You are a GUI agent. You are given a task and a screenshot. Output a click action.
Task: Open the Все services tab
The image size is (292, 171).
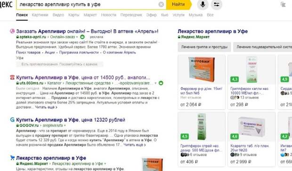coord(210,15)
